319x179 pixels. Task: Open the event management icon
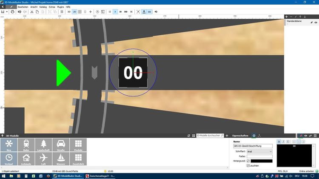click(x=103, y=12)
